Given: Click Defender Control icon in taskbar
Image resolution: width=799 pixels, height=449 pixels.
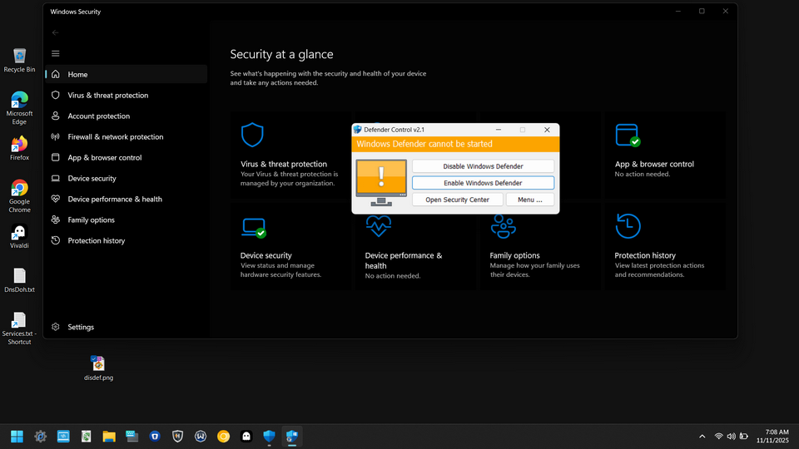Looking at the screenshot, I should [x=292, y=437].
